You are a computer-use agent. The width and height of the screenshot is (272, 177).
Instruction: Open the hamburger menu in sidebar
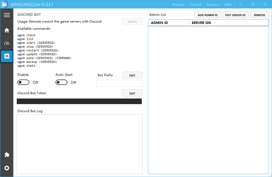(7, 15)
